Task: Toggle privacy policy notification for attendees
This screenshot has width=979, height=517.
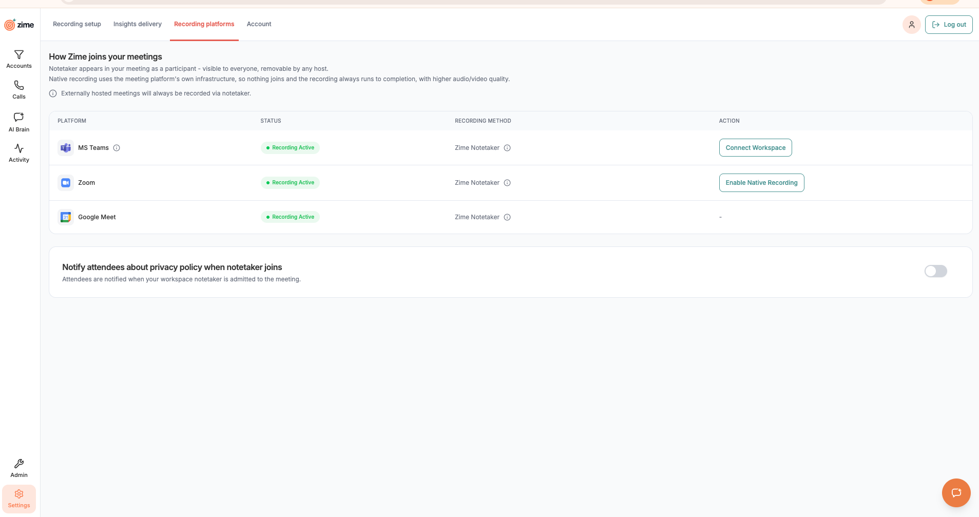Action: (x=936, y=271)
